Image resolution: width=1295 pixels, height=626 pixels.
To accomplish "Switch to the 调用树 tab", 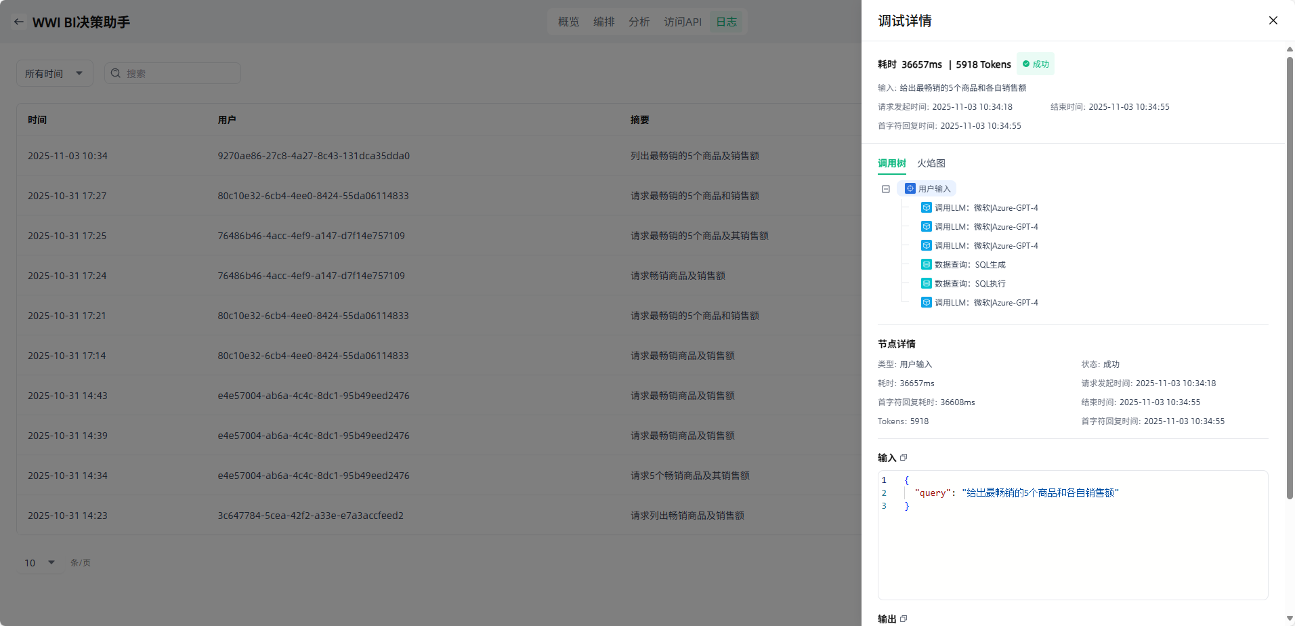I will (891, 163).
